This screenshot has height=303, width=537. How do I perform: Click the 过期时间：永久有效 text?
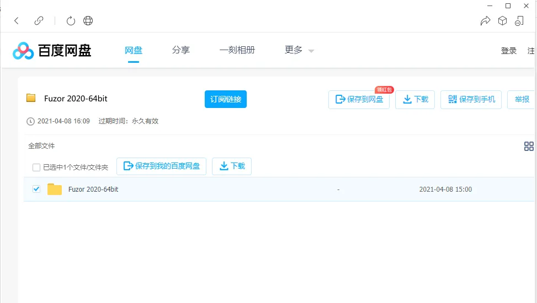(129, 121)
